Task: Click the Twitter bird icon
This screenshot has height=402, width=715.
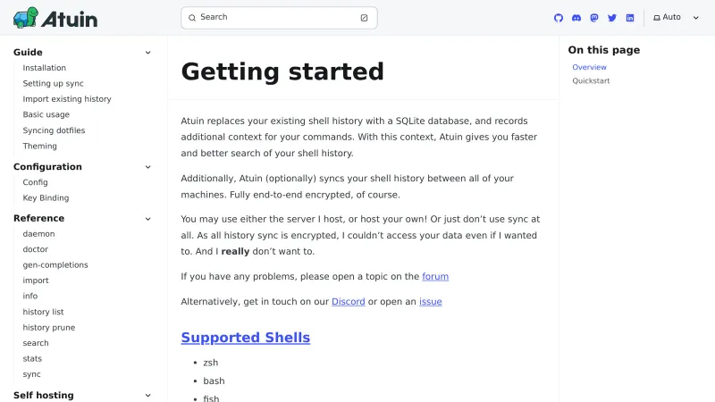Action: pos(612,18)
